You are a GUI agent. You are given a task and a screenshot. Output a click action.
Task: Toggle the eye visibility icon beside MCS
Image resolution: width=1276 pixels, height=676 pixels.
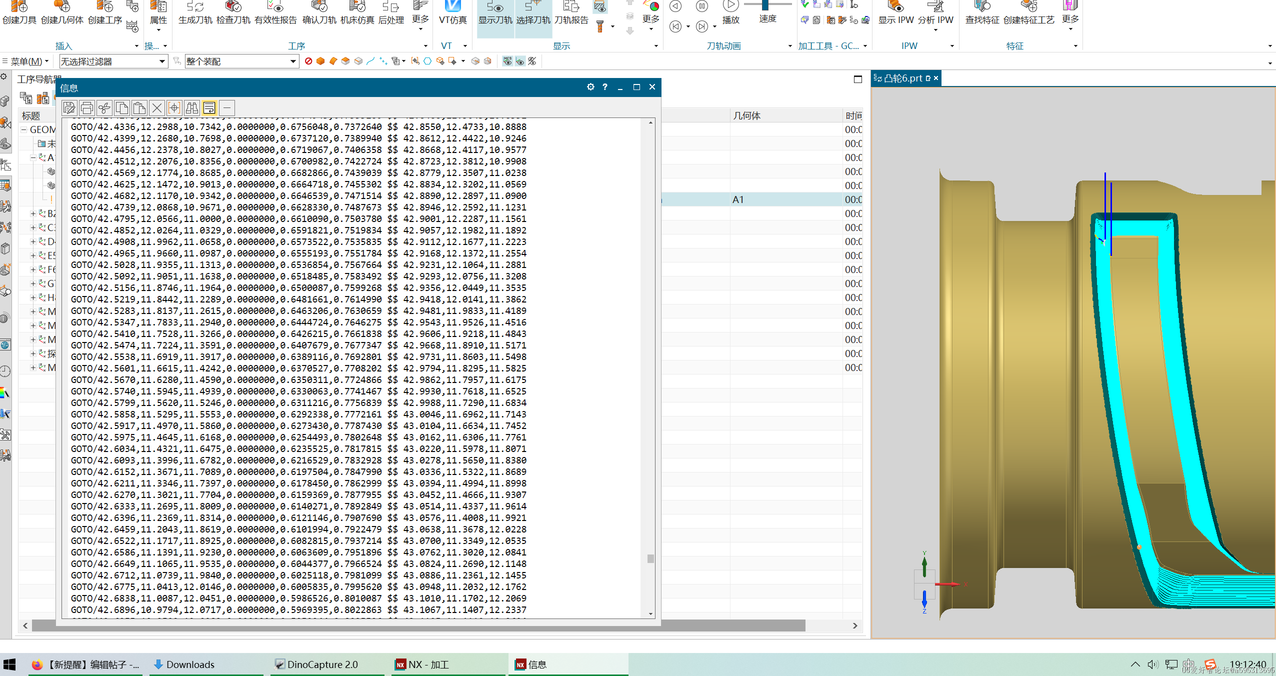pyautogui.click(x=520, y=61)
